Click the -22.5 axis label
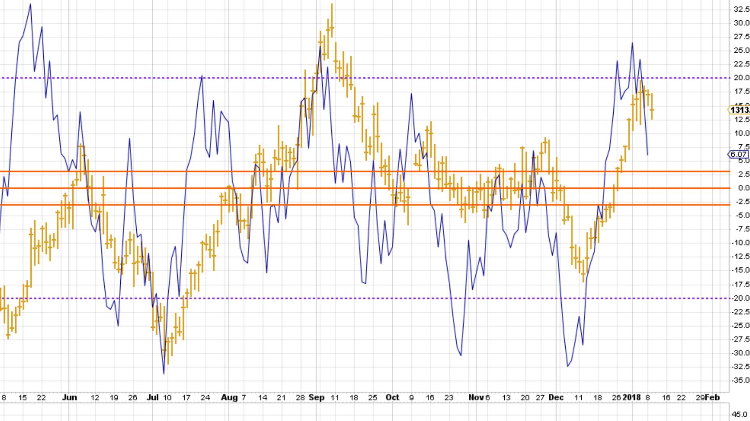The height and width of the screenshot is (421, 750). pyautogui.click(x=740, y=312)
